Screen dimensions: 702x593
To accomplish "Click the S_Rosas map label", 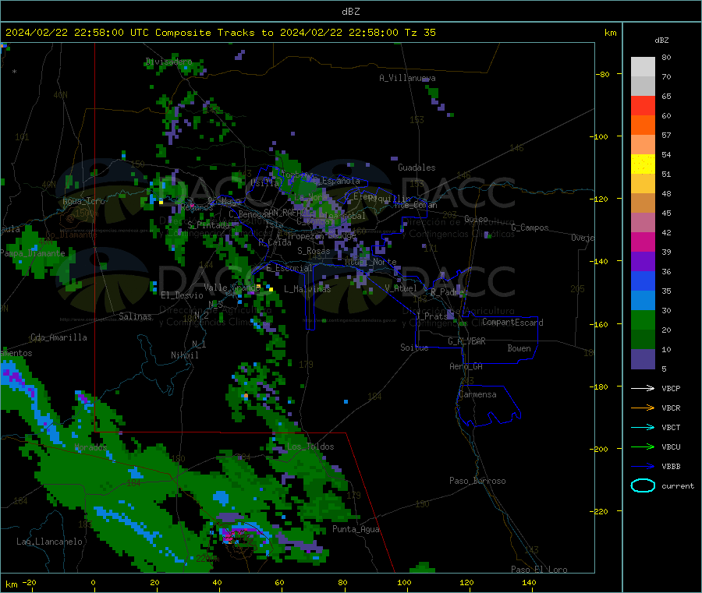I will click(x=314, y=251).
